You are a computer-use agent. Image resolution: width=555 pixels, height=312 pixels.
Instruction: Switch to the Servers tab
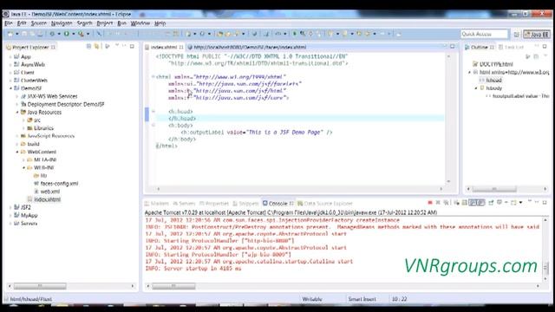pos(184,204)
